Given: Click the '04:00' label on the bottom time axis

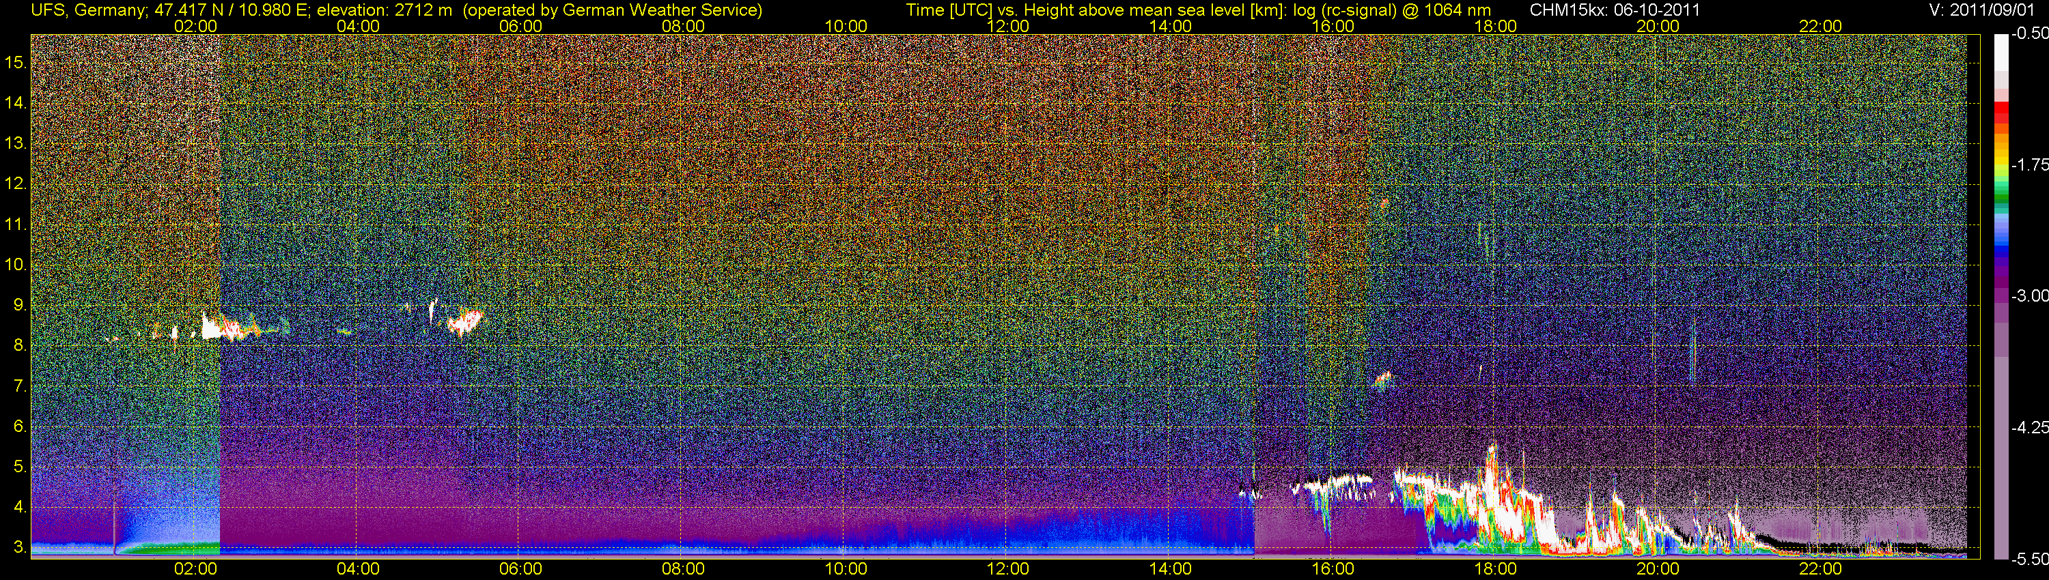Looking at the screenshot, I should (358, 569).
